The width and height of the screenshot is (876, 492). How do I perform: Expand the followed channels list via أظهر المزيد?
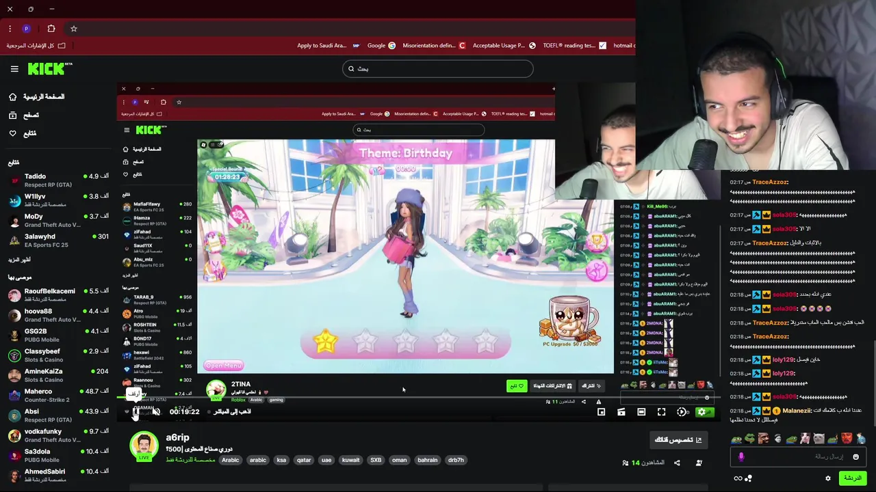19,260
